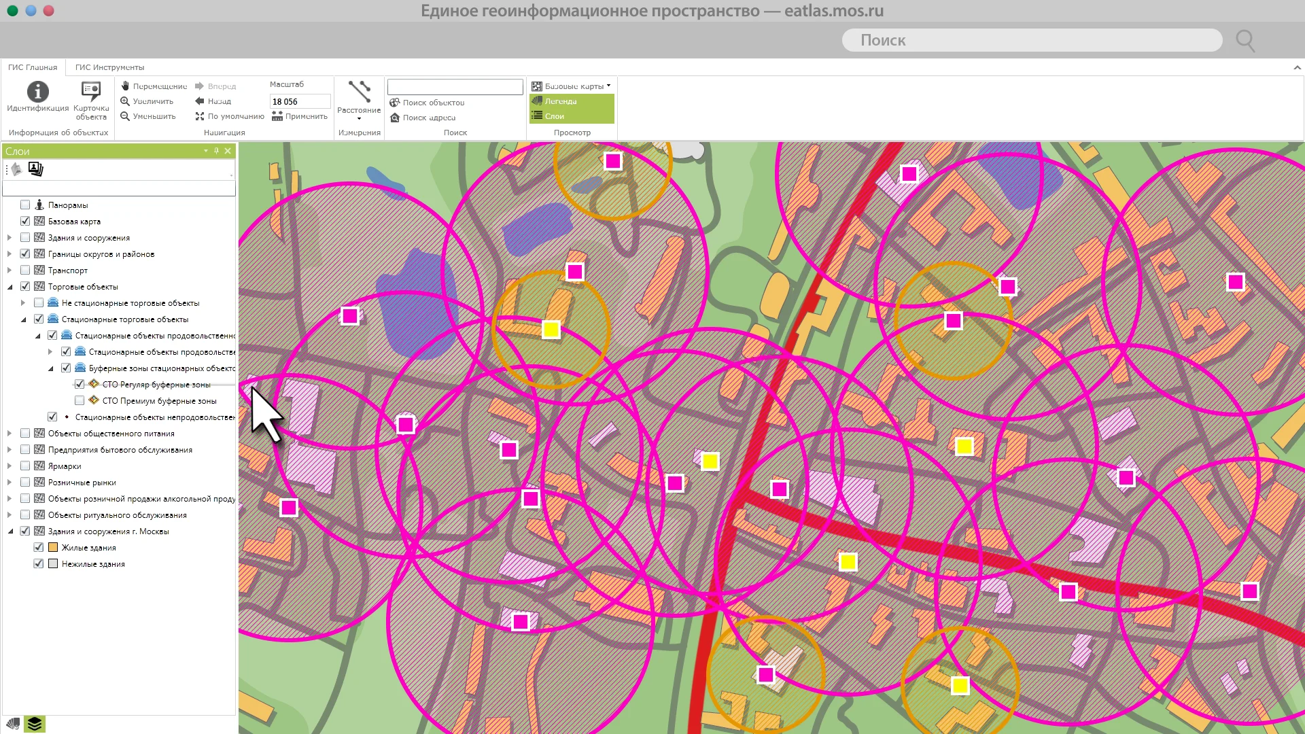Expand the top Здания и сооружения group
The image size is (1305, 734).
pyautogui.click(x=10, y=238)
